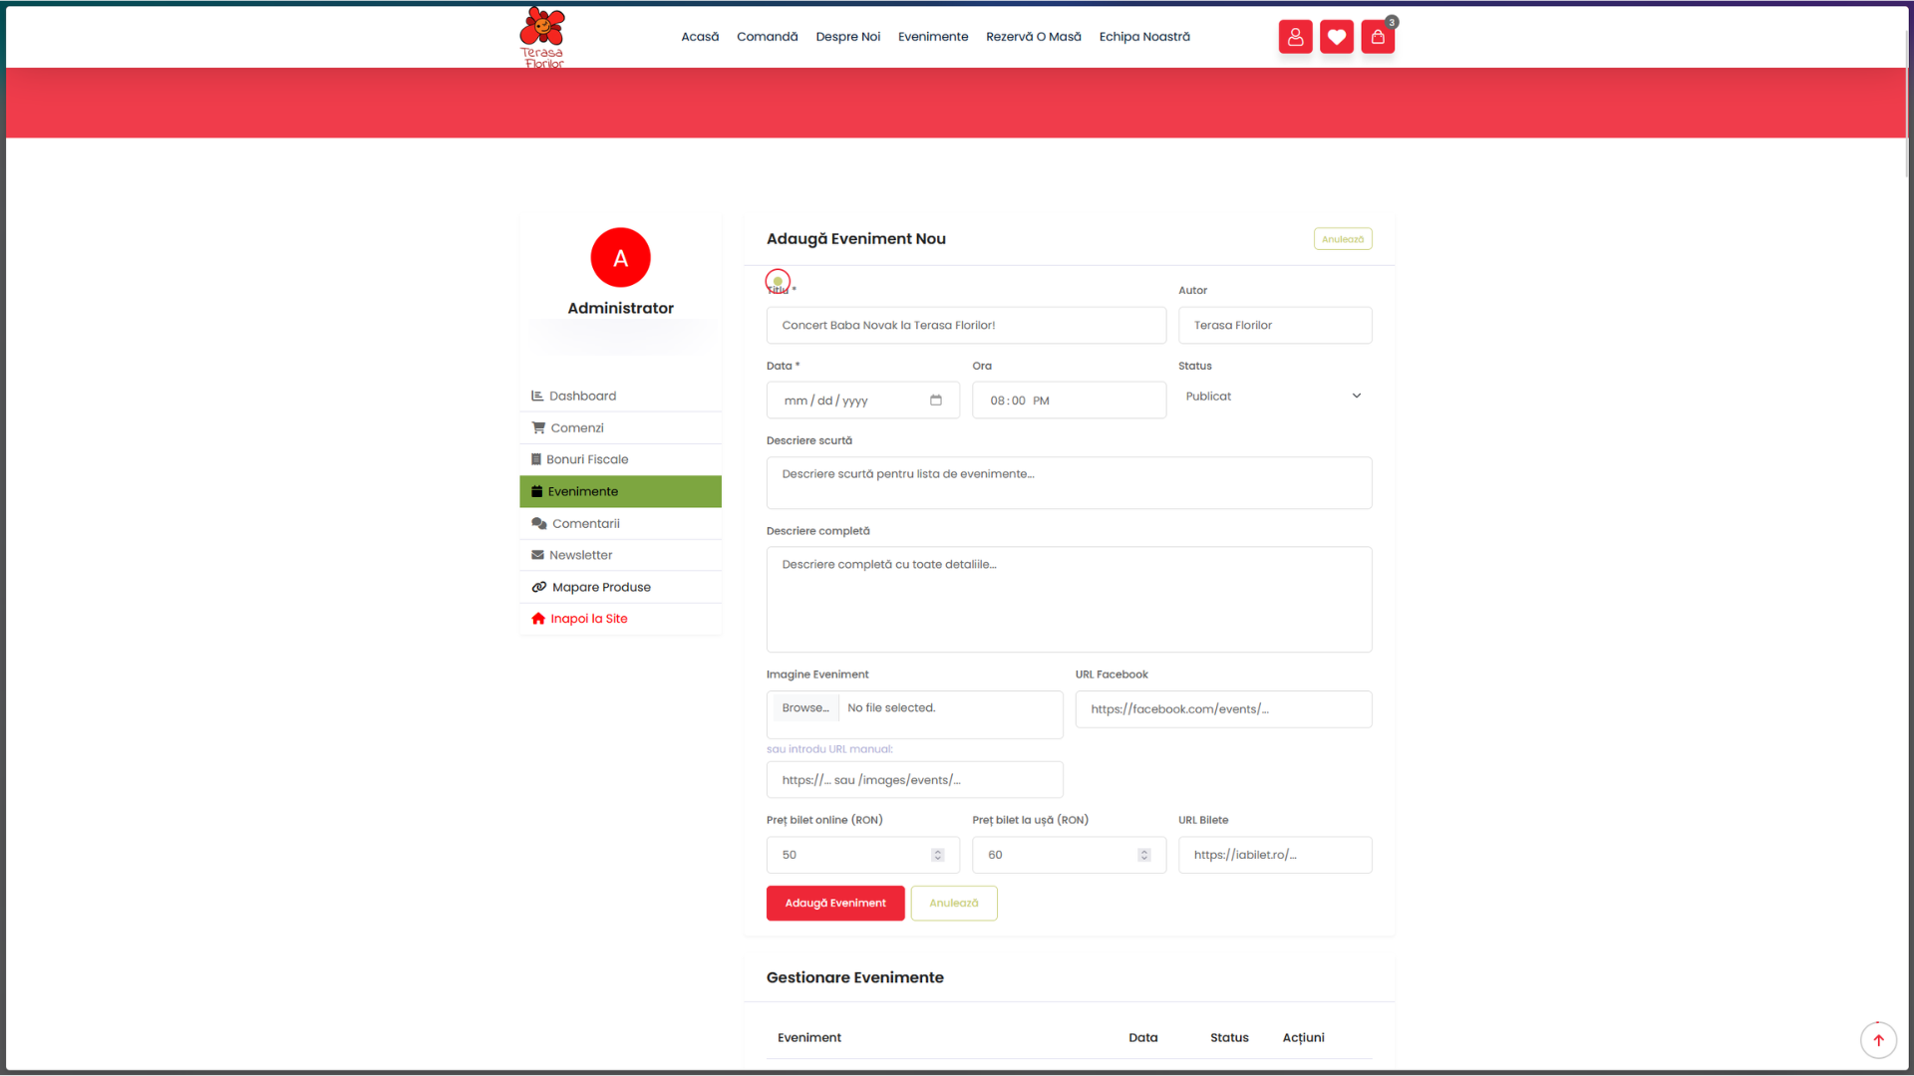The height and width of the screenshot is (1076, 1914).
Task: Click the Mapare Produse link icon
Action: point(539,587)
